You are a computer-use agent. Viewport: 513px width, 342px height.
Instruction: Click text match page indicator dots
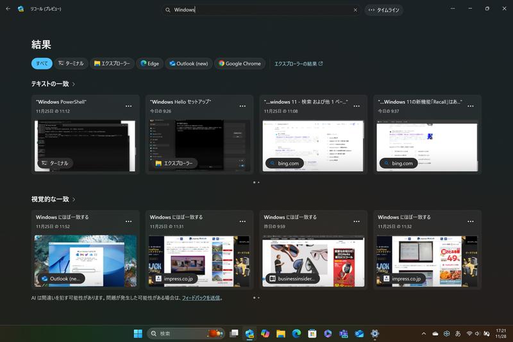256,182
